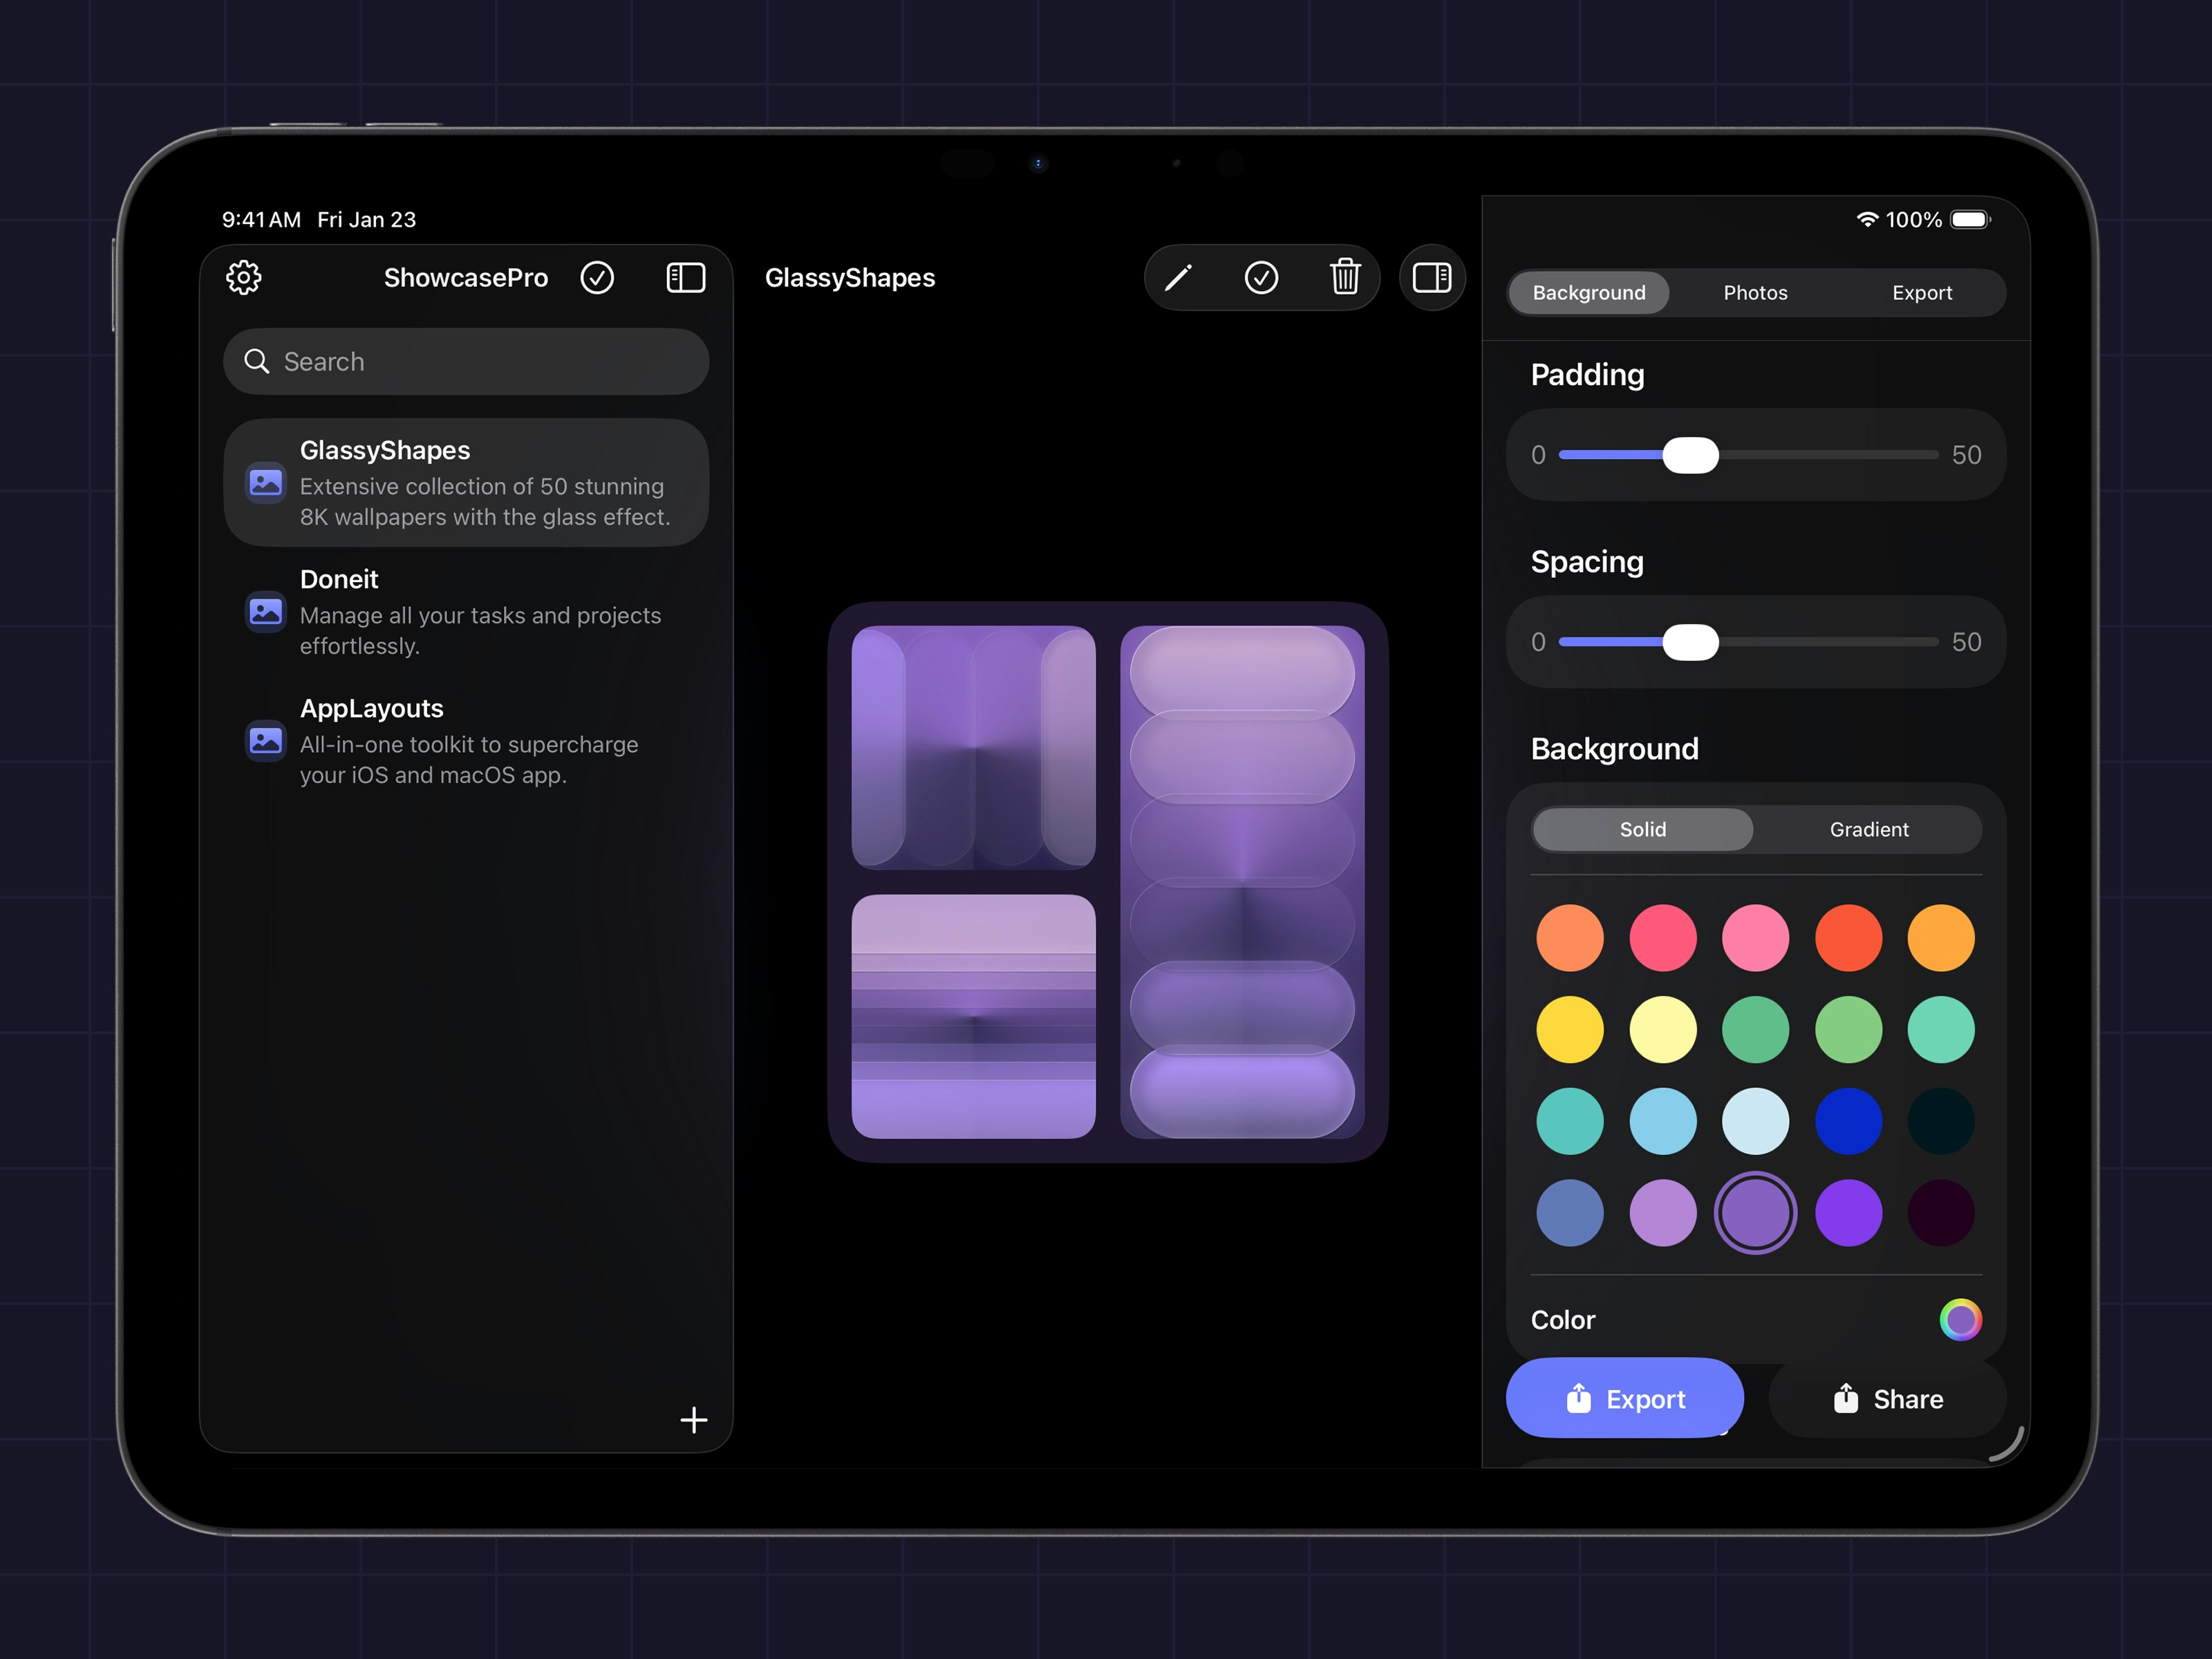This screenshot has height=1659, width=2212.
Task: Toggle the sidebar collapse icon beside ShowcasePro
Action: (685, 277)
